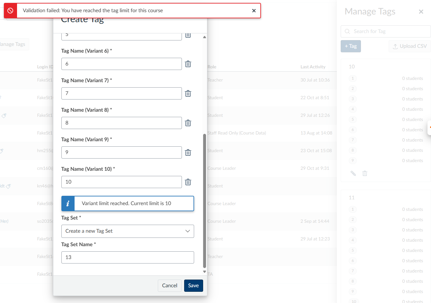The height and width of the screenshot is (303, 431).
Task: Click the dialog scrollbar thumb
Action: [x=204, y=201]
